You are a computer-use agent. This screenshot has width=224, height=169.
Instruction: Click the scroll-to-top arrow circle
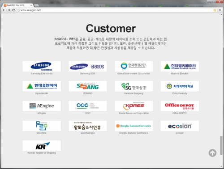click(212, 153)
